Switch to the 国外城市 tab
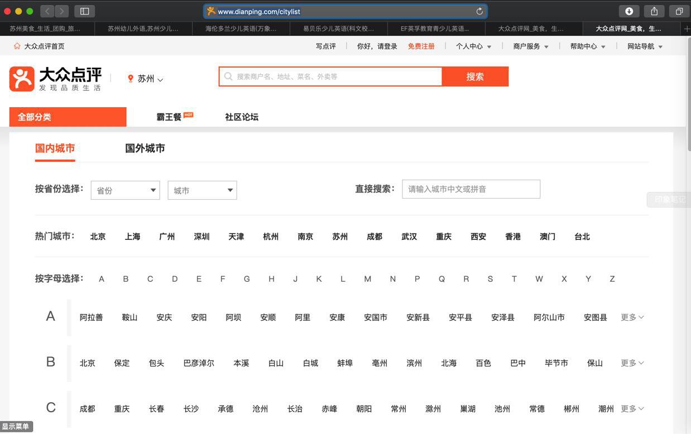 (x=145, y=148)
